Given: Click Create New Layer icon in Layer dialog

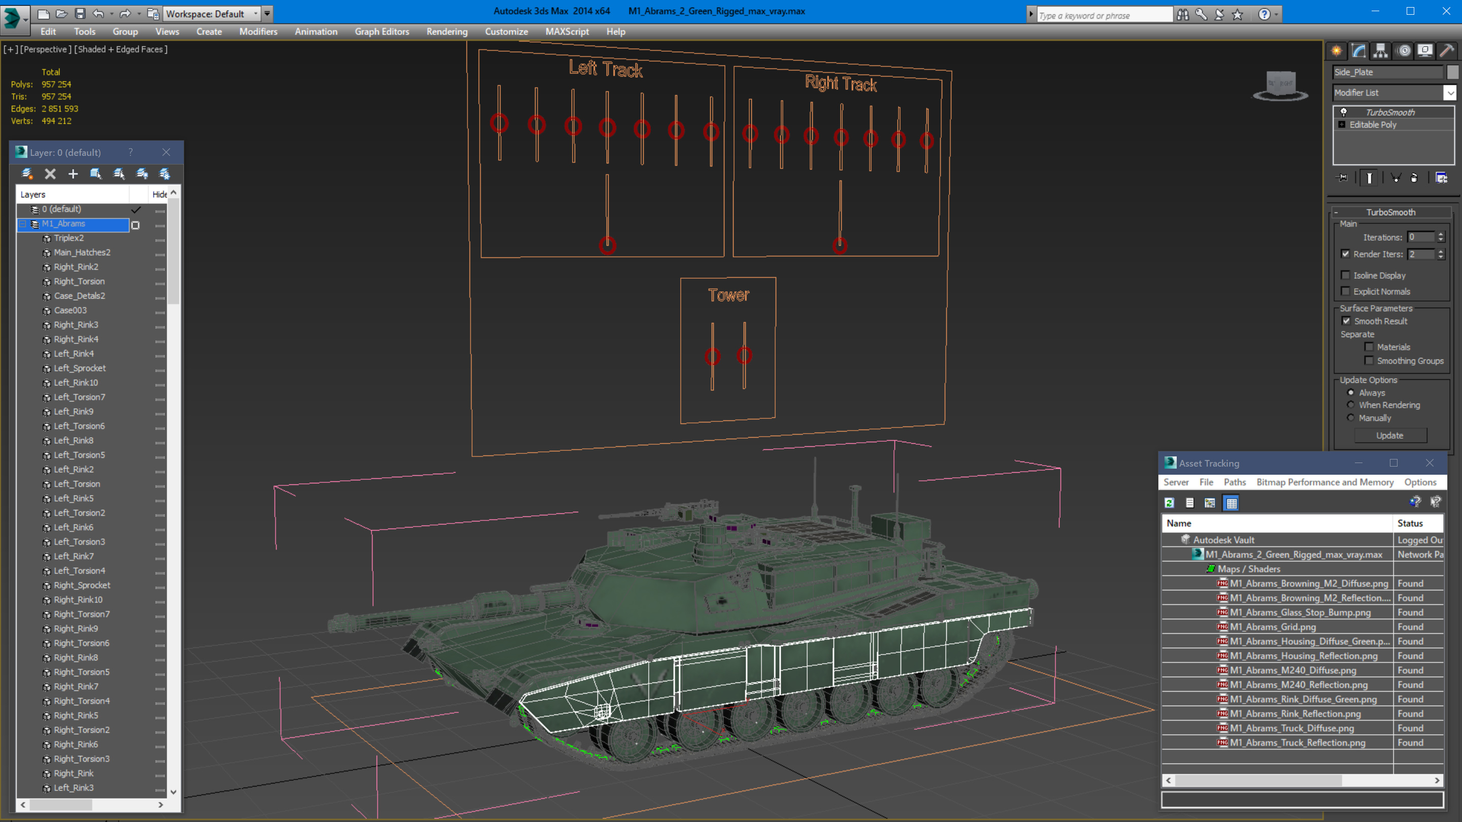Looking at the screenshot, I should tap(27, 174).
